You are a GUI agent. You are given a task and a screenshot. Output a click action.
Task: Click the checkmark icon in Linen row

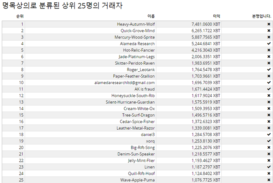click(x=269, y=167)
